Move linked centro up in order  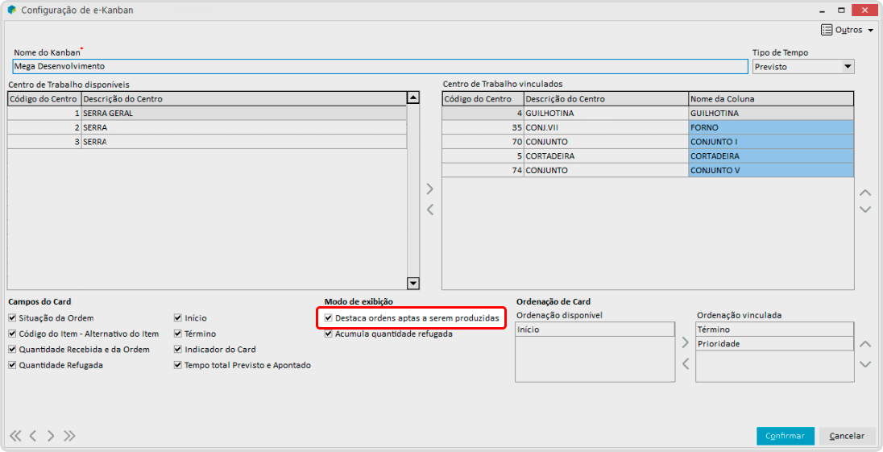pyautogui.click(x=865, y=193)
